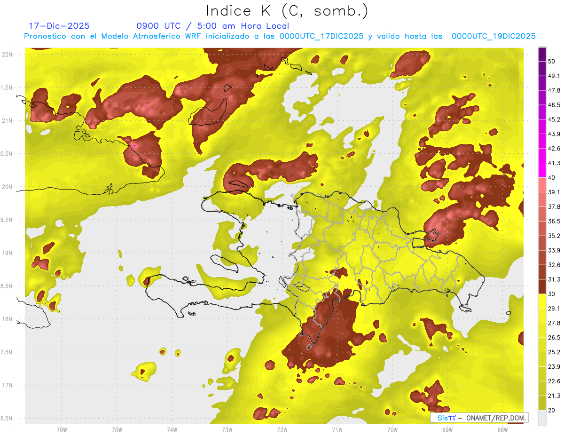The image size is (564, 436).
Task: Click the 76W longitude axis label
Action: (x=62, y=429)
